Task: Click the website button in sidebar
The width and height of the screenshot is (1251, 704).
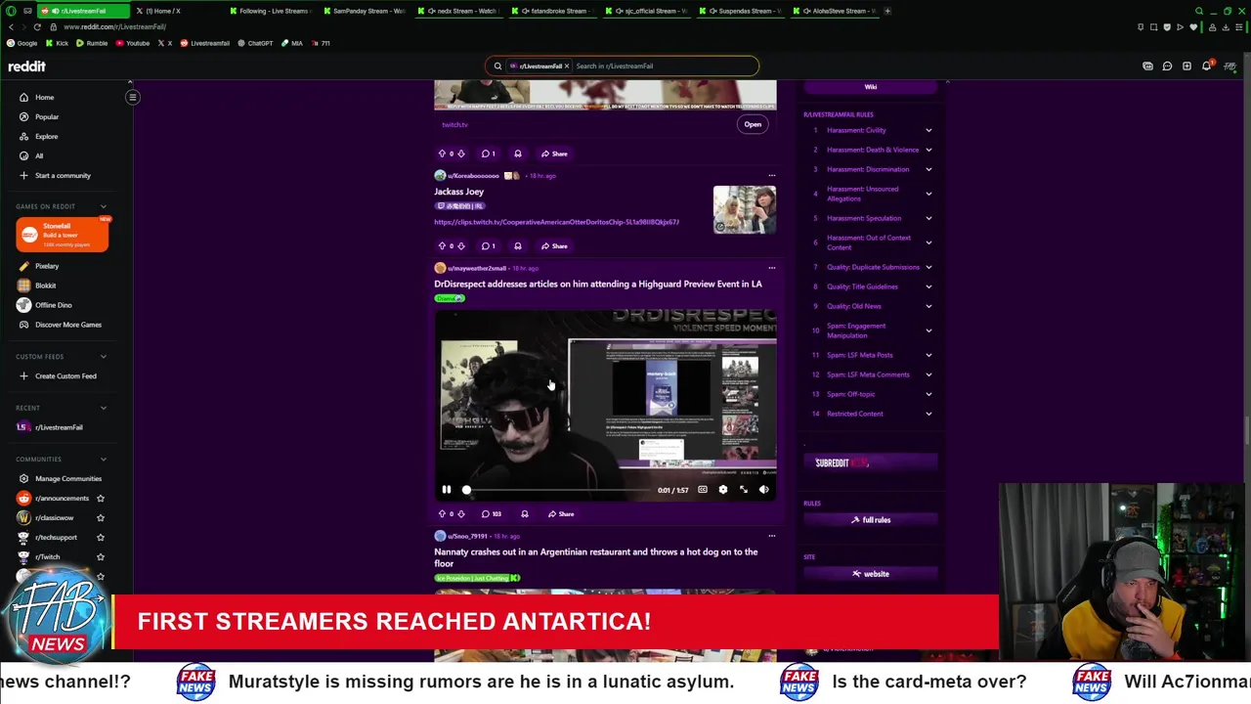Action: tap(871, 574)
